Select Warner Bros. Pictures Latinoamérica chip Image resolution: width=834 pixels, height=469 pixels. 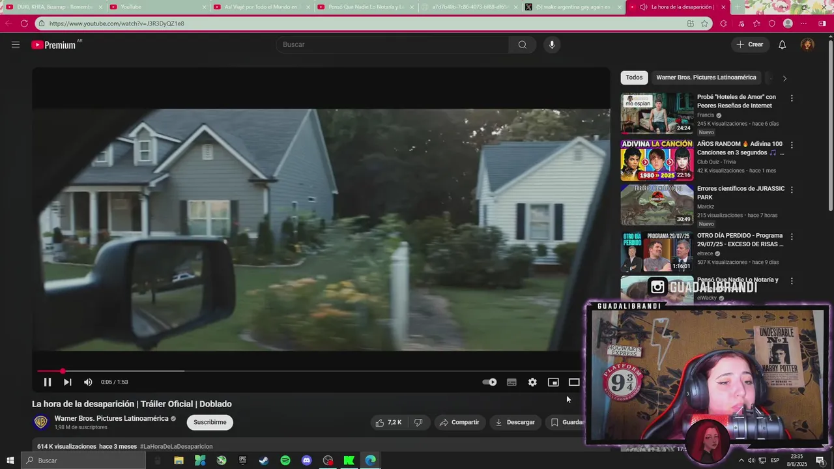[706, 78]
